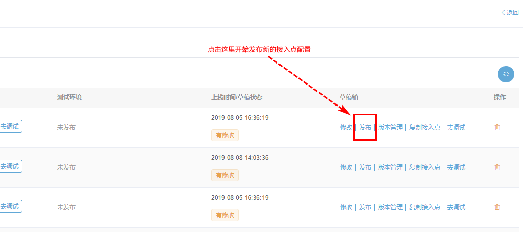Click the trash icon in the third table row
Viewport: 523px width, 232px height.
point(497,207)
